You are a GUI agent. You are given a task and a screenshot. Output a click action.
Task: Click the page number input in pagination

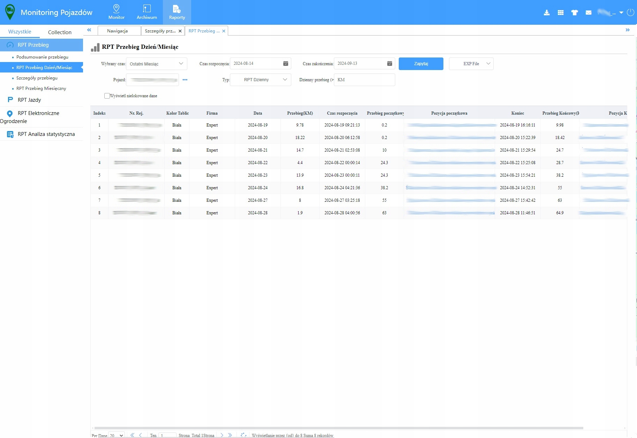167,435
